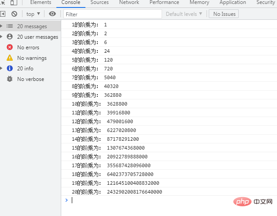Screen dimensions: 277x216
Task: Select the No verbose sidebar row
Action: 30,79
